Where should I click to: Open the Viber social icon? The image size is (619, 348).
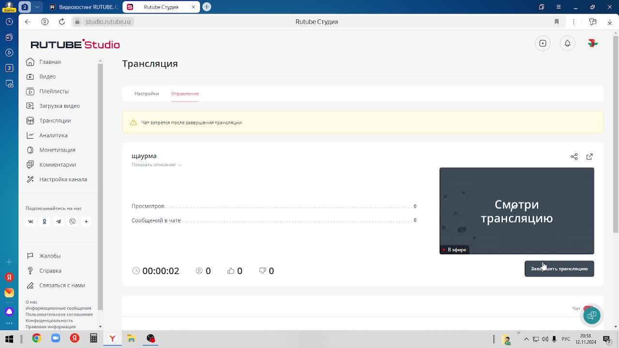pyautogui.click(x=73, y=221)
